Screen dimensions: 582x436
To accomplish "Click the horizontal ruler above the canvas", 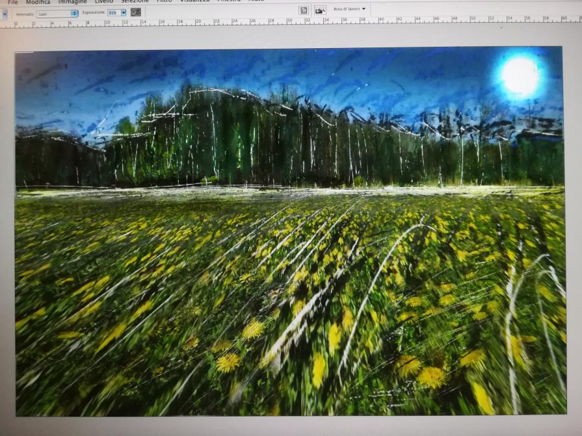I will [x=293, y=21].
